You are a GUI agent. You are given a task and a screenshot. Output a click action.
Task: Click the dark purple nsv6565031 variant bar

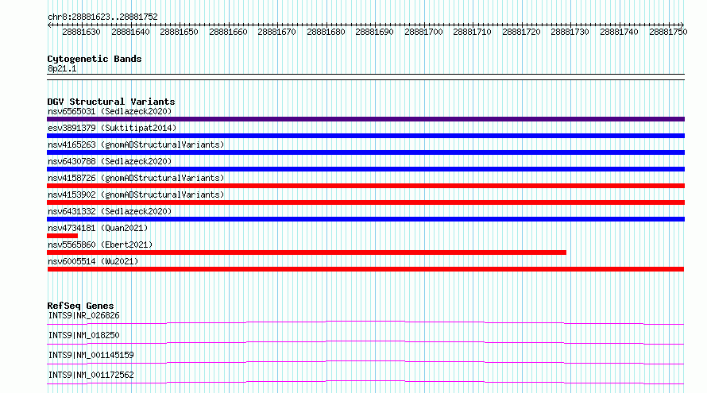(x=365, y=119)
